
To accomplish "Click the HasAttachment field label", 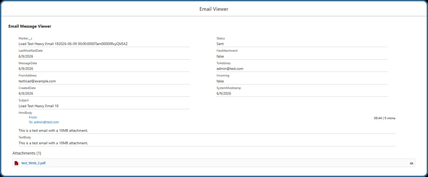I will pyautogui.click(x=227, y=51).
